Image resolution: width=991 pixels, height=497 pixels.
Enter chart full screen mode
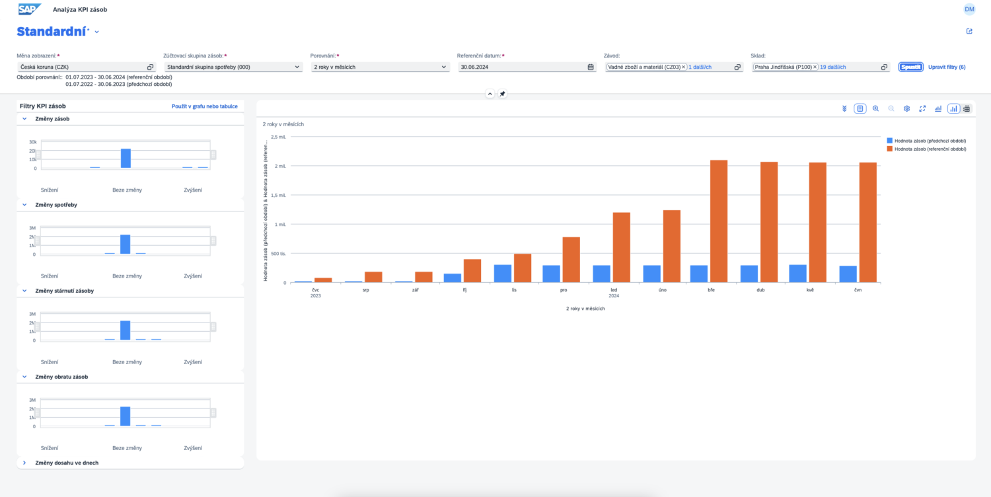[922, 108]
